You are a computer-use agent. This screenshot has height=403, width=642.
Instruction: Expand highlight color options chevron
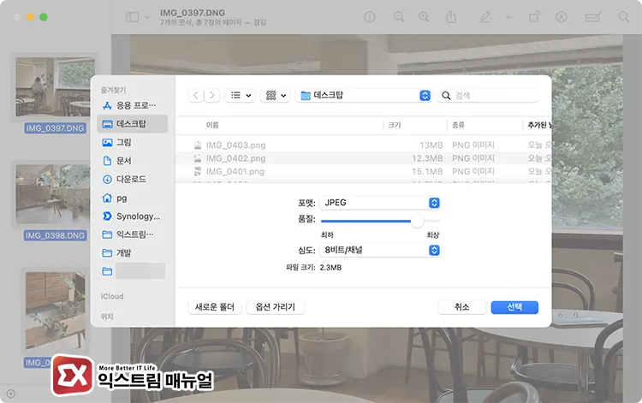pyautogui.click(x=508, y=17)
